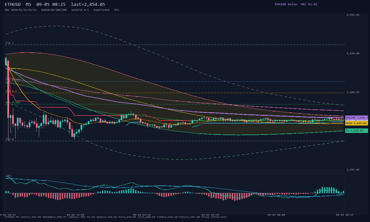
Task: Click the bottom status summary line
Action: coord(115,217)
